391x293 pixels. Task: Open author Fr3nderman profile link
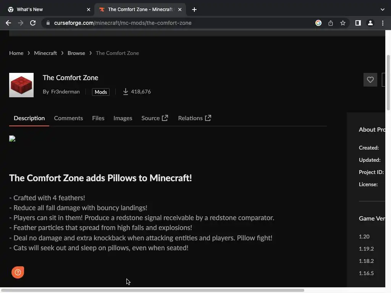pos(65,92)
